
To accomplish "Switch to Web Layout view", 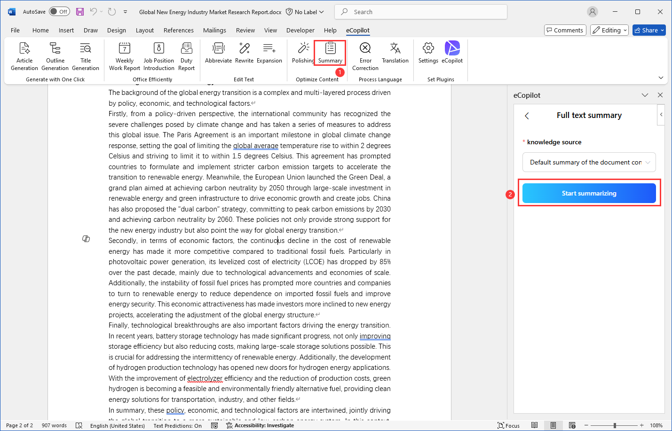I will pyautogui.click(x=572, y=425).
